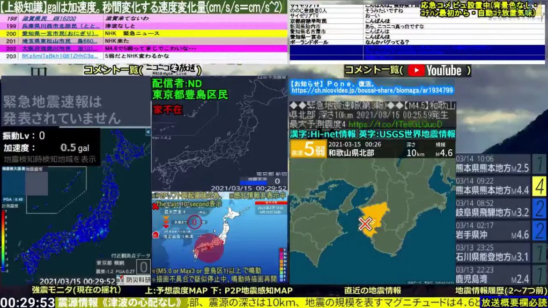
Task: Open the ch.nicovideo.jp bousai-share blog link
Action: click(372, 90)
